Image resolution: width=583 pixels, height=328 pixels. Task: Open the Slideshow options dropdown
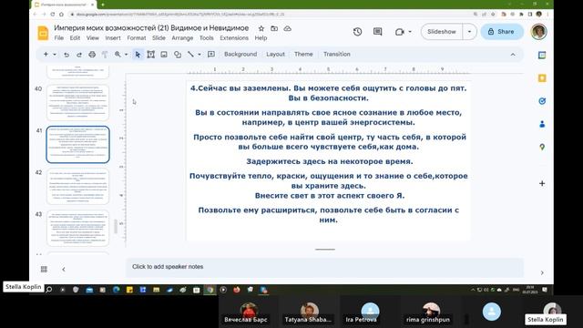tap(470, 32)
